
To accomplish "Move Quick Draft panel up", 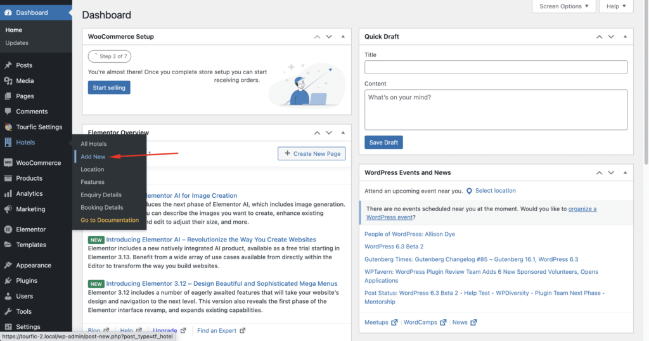I will 600,37.
